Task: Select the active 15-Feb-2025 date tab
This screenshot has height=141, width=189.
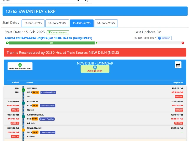Action: (82, 23)
